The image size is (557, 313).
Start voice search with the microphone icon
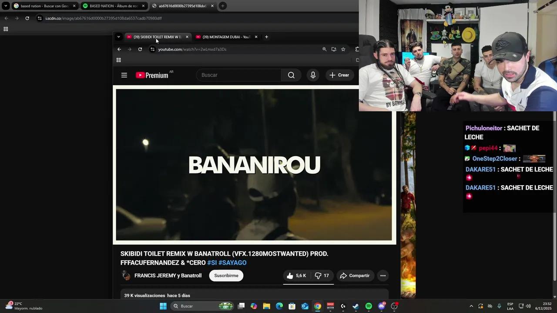(x=313, y=75)
